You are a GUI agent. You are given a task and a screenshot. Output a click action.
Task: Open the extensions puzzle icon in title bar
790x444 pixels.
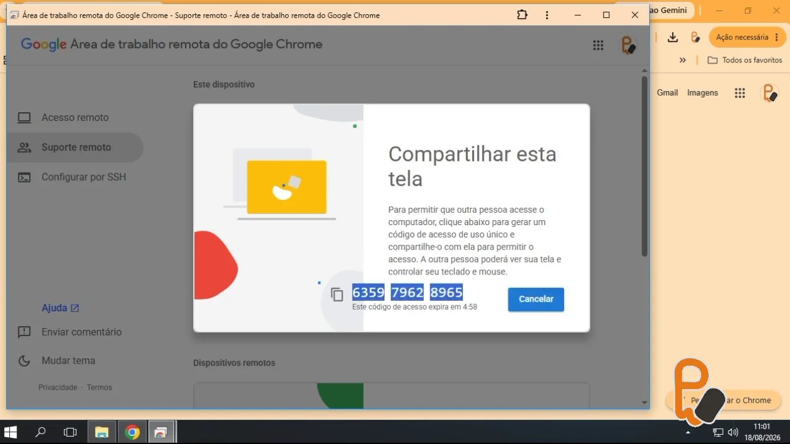(x=522, y=15)
